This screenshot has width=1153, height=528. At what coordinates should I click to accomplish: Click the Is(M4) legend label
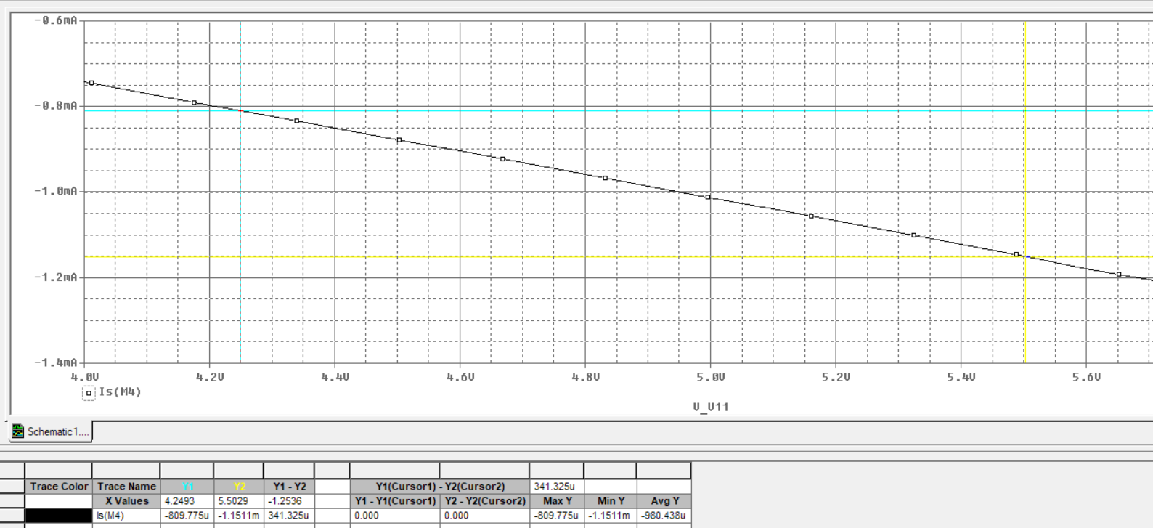(x=120, y=392)
